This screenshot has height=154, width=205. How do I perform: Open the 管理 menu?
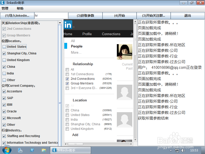point(5,8)
